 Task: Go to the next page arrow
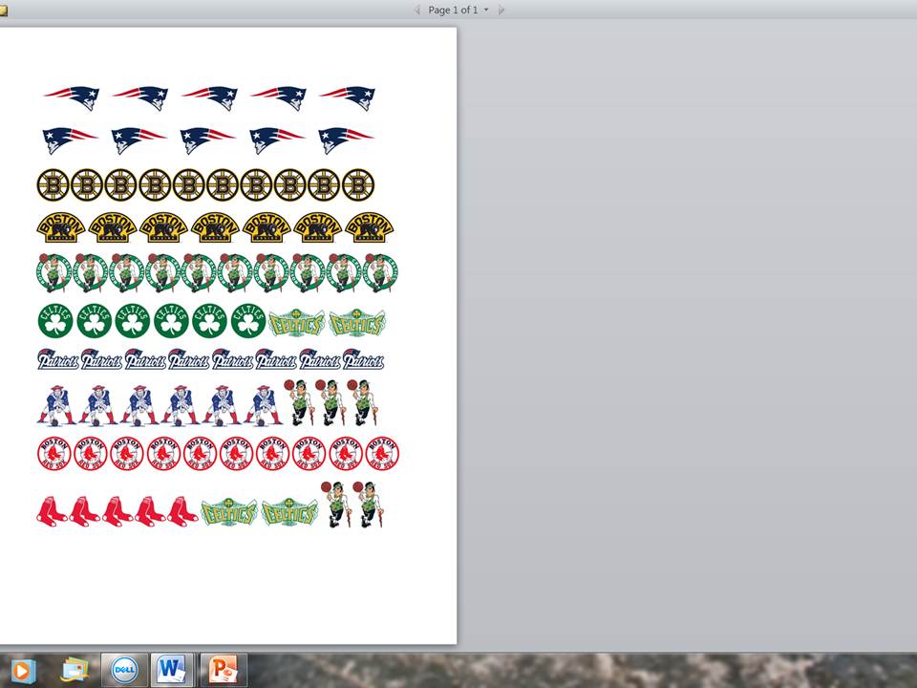(501, 10)
